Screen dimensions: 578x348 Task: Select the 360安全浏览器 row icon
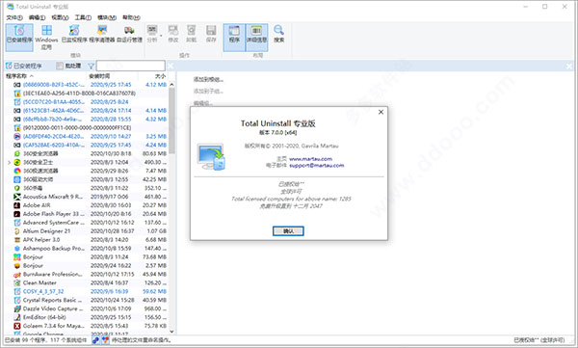[17, 153]
